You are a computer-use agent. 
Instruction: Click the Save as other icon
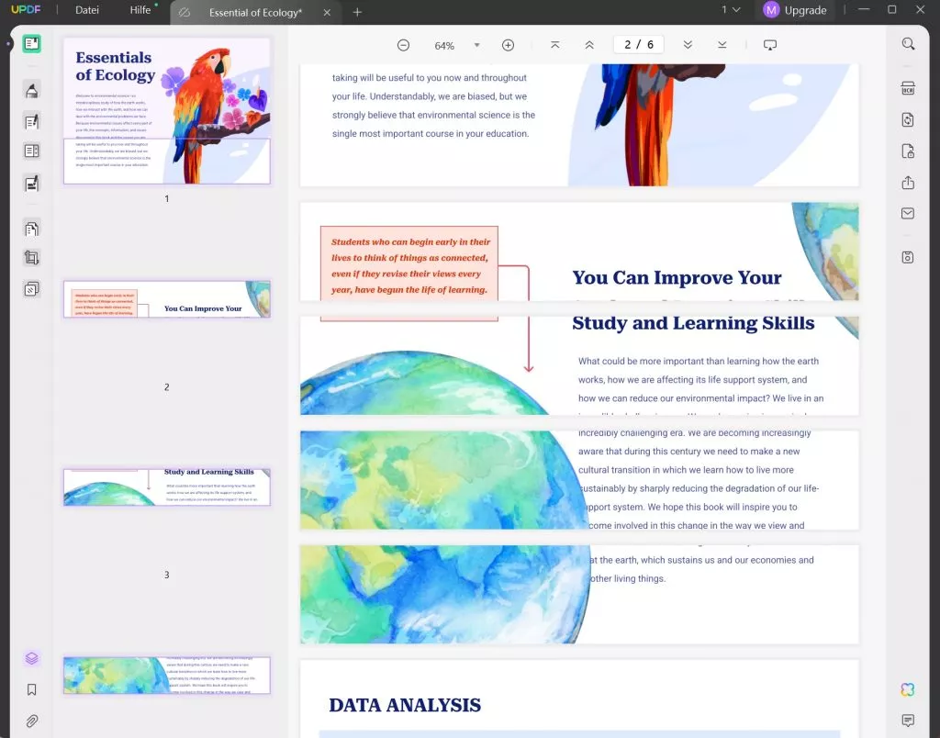(x=908, y=257)
